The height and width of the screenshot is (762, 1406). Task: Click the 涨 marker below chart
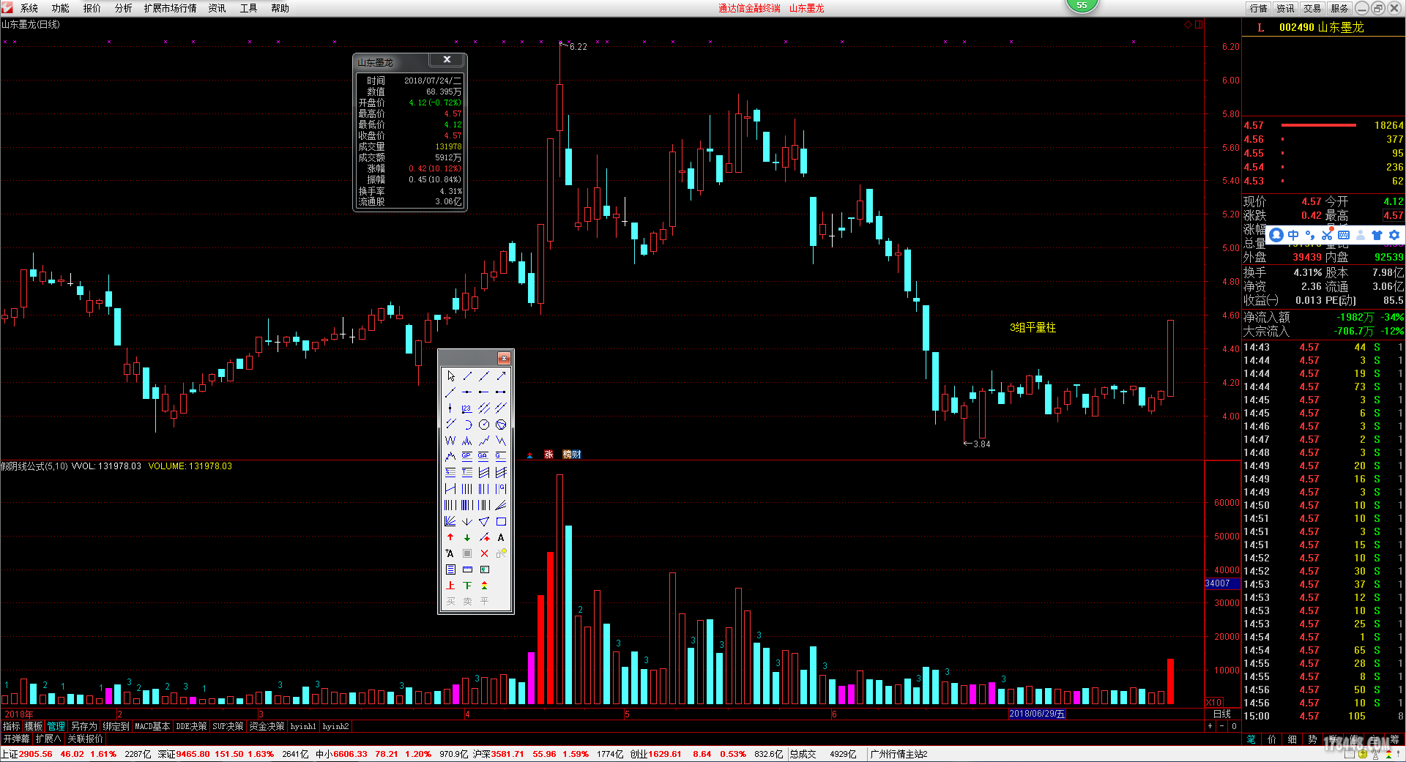pos(548,455)
